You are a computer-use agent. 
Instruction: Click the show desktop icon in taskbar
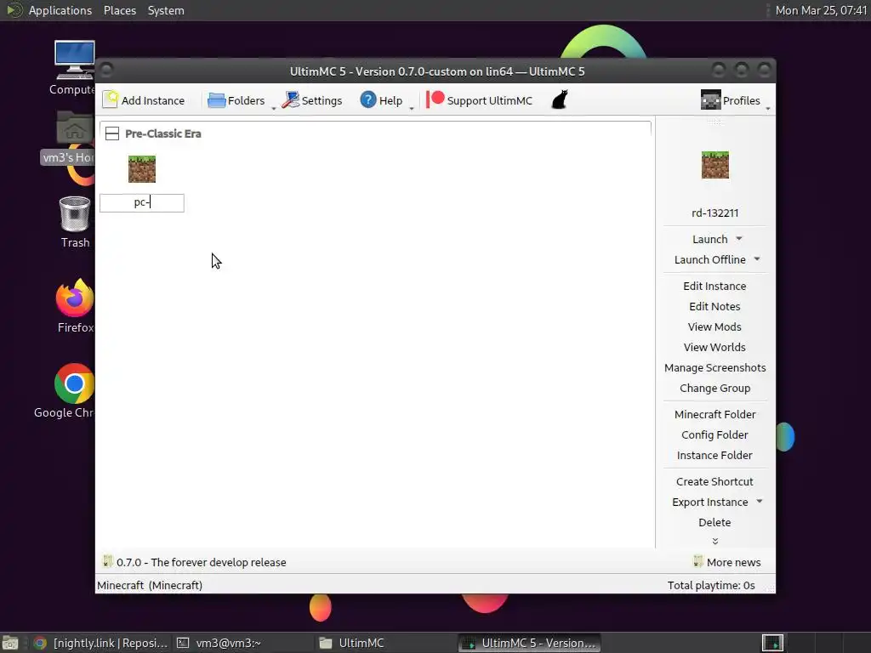point(10,643)
